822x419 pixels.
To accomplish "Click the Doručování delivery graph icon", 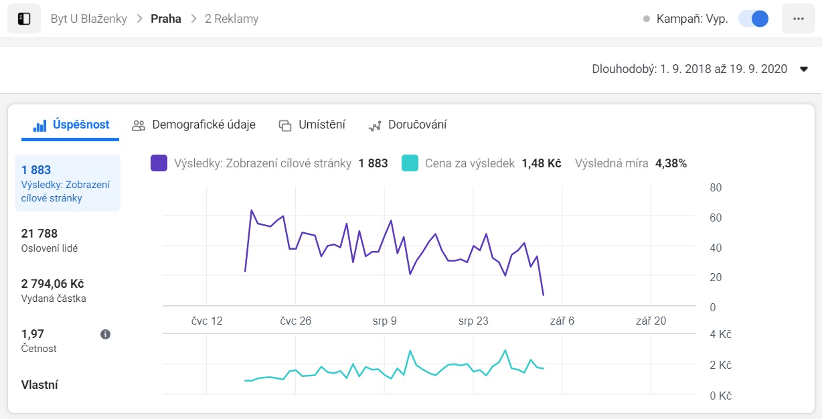I will point(375,125).
